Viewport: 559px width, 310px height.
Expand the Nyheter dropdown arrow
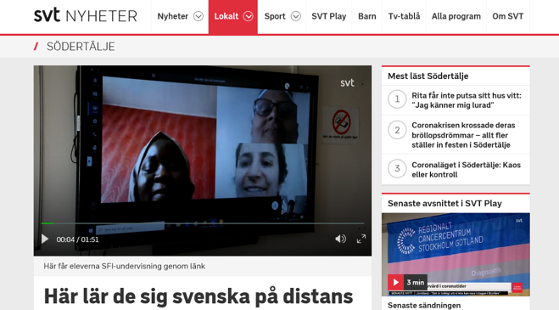(x=198, y=16)
